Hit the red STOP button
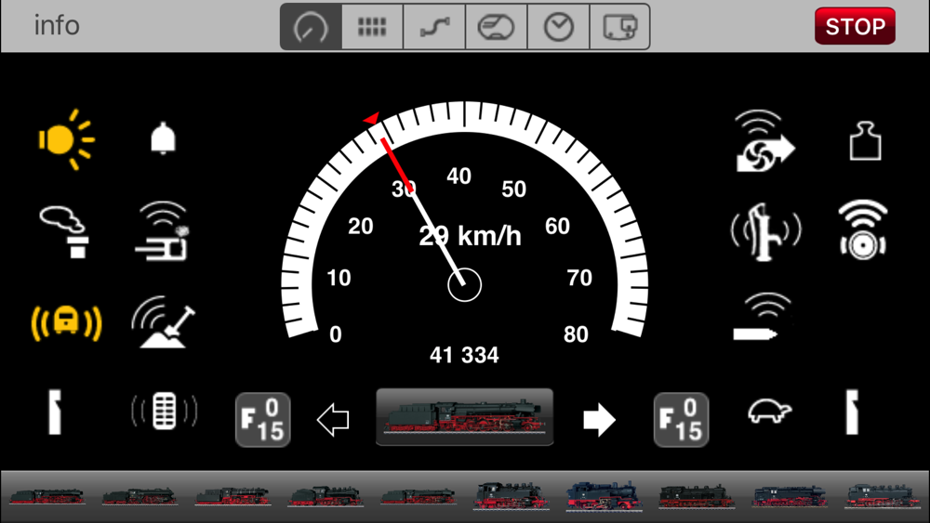The image size is (930, 523). [x=856, y=26]
